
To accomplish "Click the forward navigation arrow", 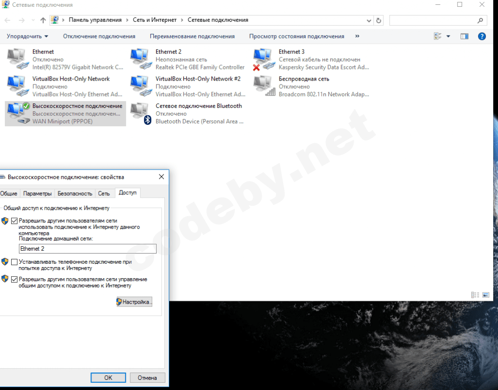I will [x=21, y=20].
